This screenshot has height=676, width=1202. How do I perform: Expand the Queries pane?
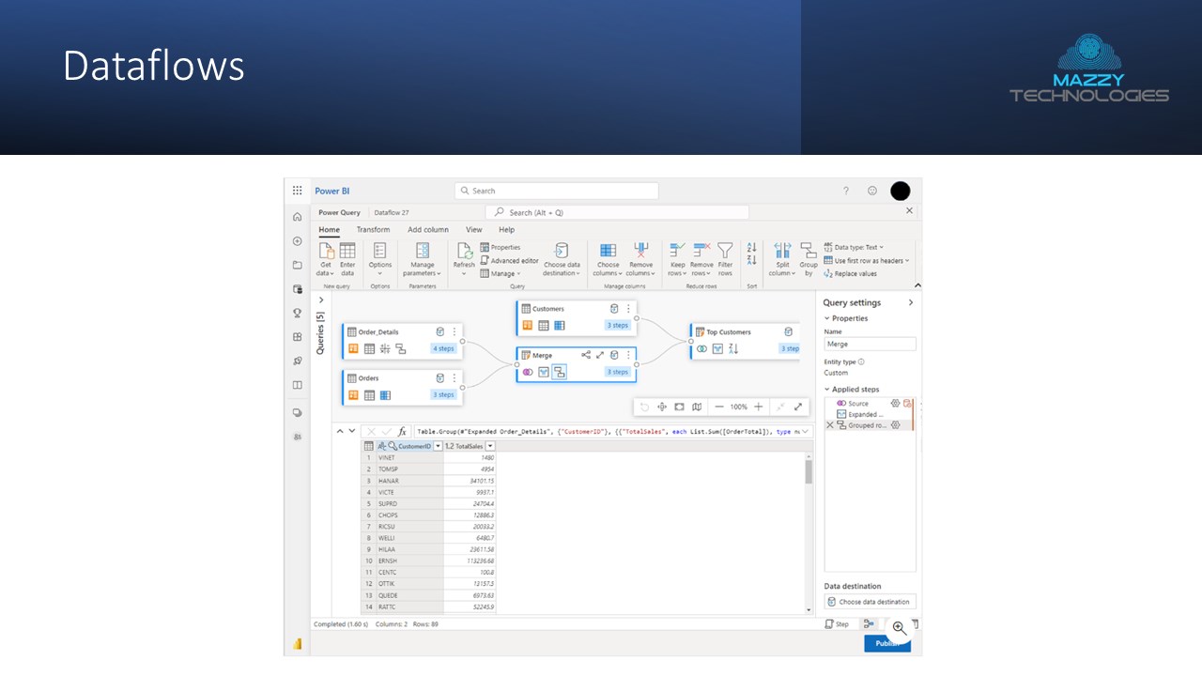point(321,300)
